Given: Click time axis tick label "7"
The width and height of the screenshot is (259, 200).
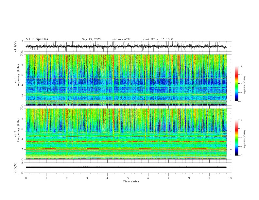Looking at the screenshot, I should (x=169, y=178).
